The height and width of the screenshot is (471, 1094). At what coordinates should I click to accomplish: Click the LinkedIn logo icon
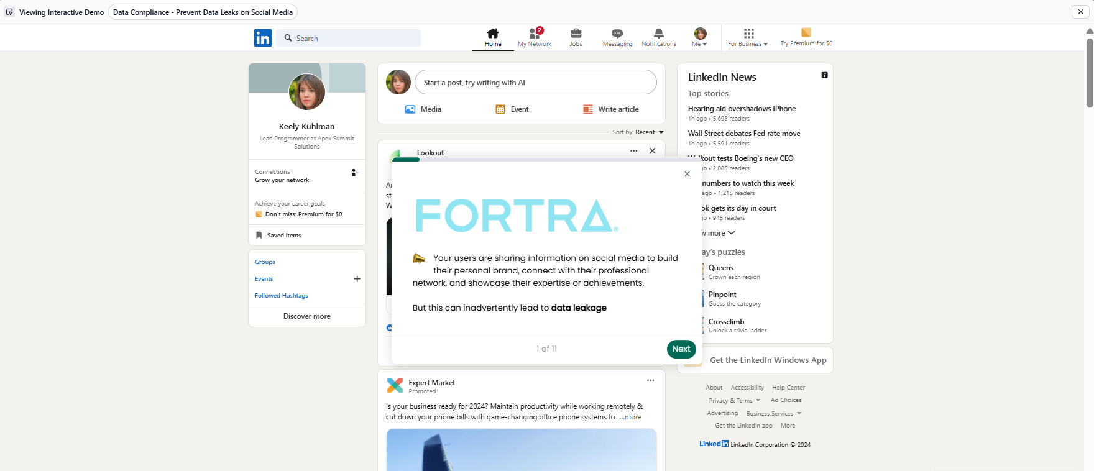pyautogui.click(x=263, y=38)
